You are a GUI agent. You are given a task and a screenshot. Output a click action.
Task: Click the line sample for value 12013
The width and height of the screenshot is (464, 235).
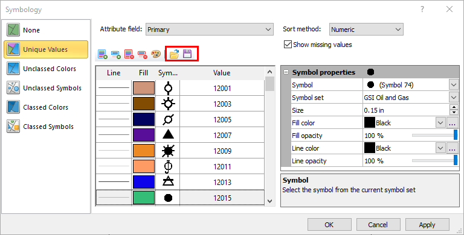[x=114, y=182]
